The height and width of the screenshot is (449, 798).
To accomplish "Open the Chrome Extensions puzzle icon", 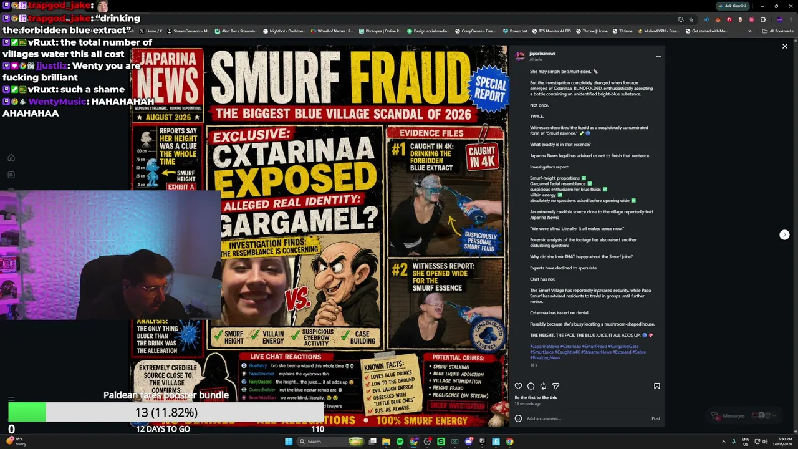I will (762, 19).
